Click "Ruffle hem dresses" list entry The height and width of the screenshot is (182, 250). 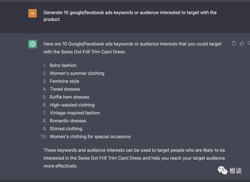pos(69,97)
